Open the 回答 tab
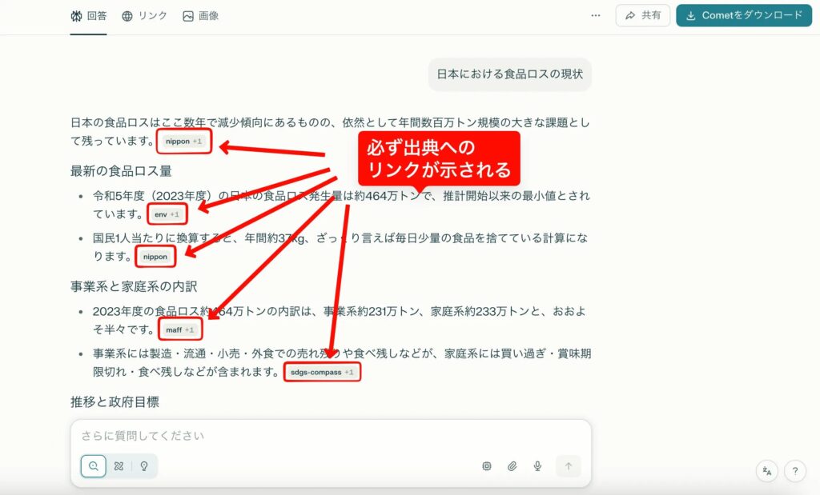820x495 pixels. [x=88, y=16]
